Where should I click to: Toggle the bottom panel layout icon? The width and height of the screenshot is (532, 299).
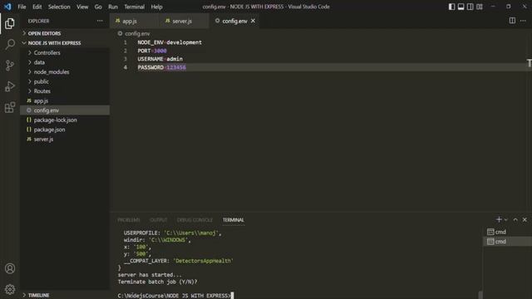pos(461,7)
